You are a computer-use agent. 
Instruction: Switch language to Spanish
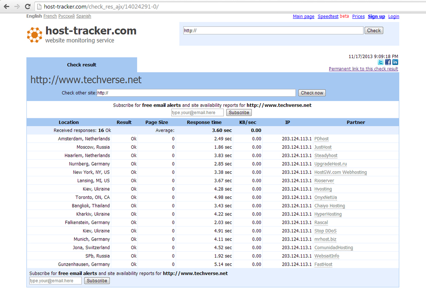pyautogui.click(x=83, y=16)
